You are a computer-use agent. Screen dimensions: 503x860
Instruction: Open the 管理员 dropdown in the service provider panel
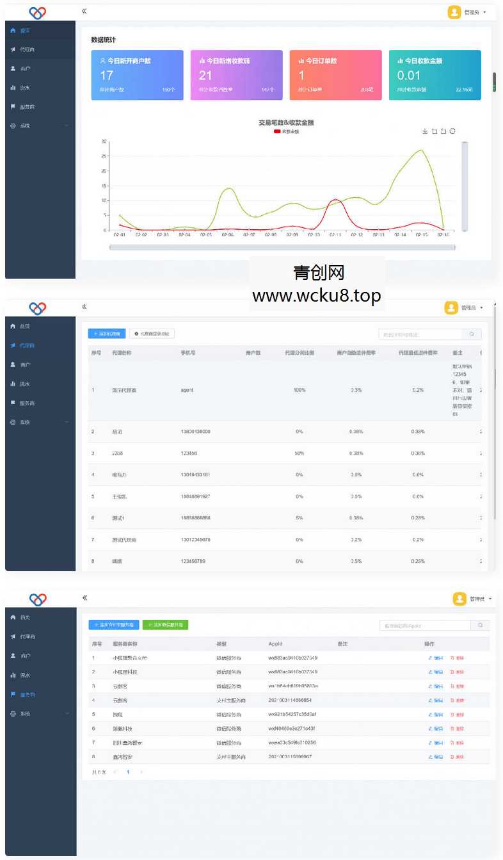click(x=481, y=599)
